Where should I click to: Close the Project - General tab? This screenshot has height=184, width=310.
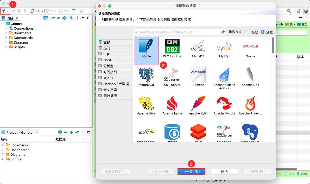(x=37, y=133)
